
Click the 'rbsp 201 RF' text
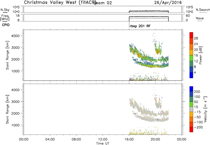point(140,26)
